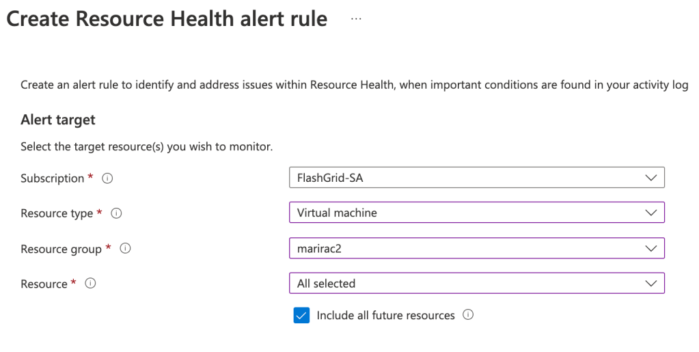
Task: Click the Resource group field label
Action: (61, 249)
